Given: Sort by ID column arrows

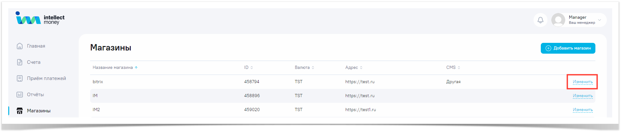Looking at the screenshot, I should point(252,68).
